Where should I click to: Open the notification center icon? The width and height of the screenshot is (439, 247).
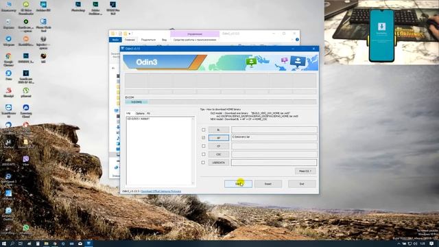tap(432, 244)
